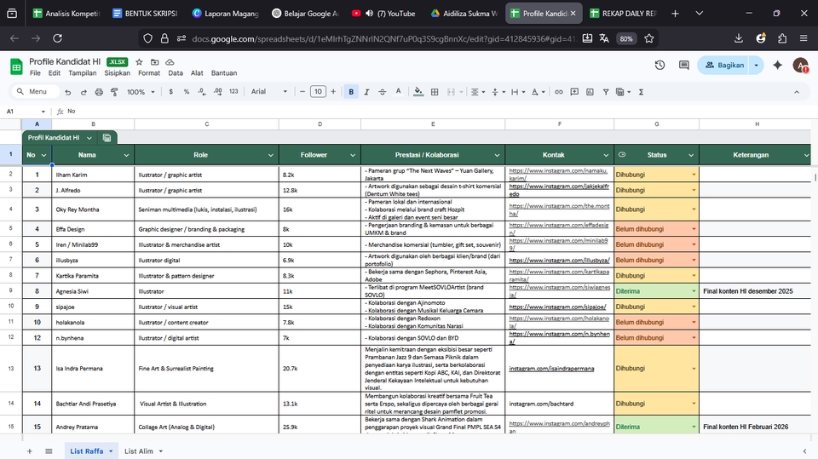Increase decimal places icon
The width and height of the screenshot is (818, 459).
(217, 92)
